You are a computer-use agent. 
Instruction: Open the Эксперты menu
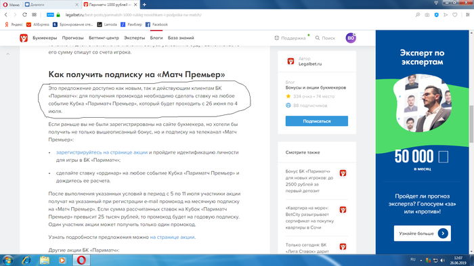coord(135,38)
